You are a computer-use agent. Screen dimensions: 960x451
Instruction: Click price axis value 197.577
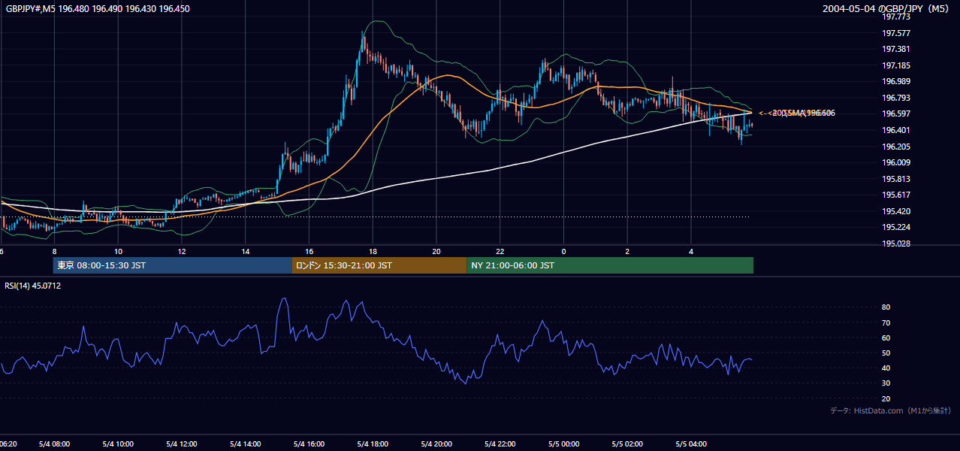(x=895, y=33)
